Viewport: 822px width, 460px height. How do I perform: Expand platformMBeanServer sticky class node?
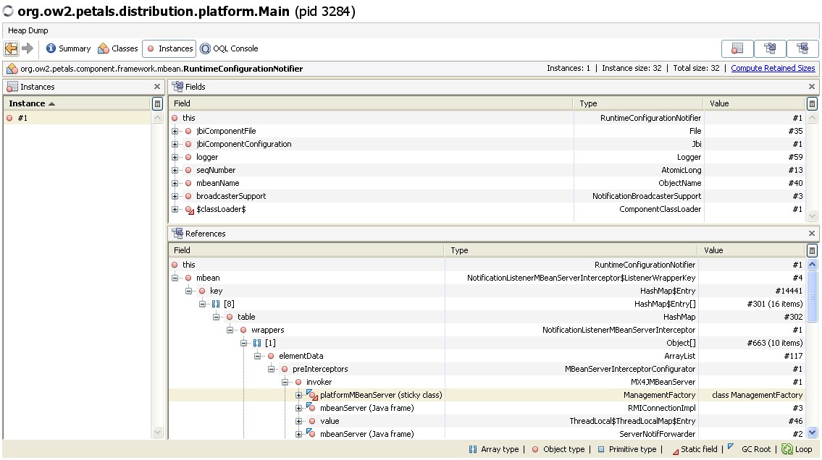click(x=299, y=396)
